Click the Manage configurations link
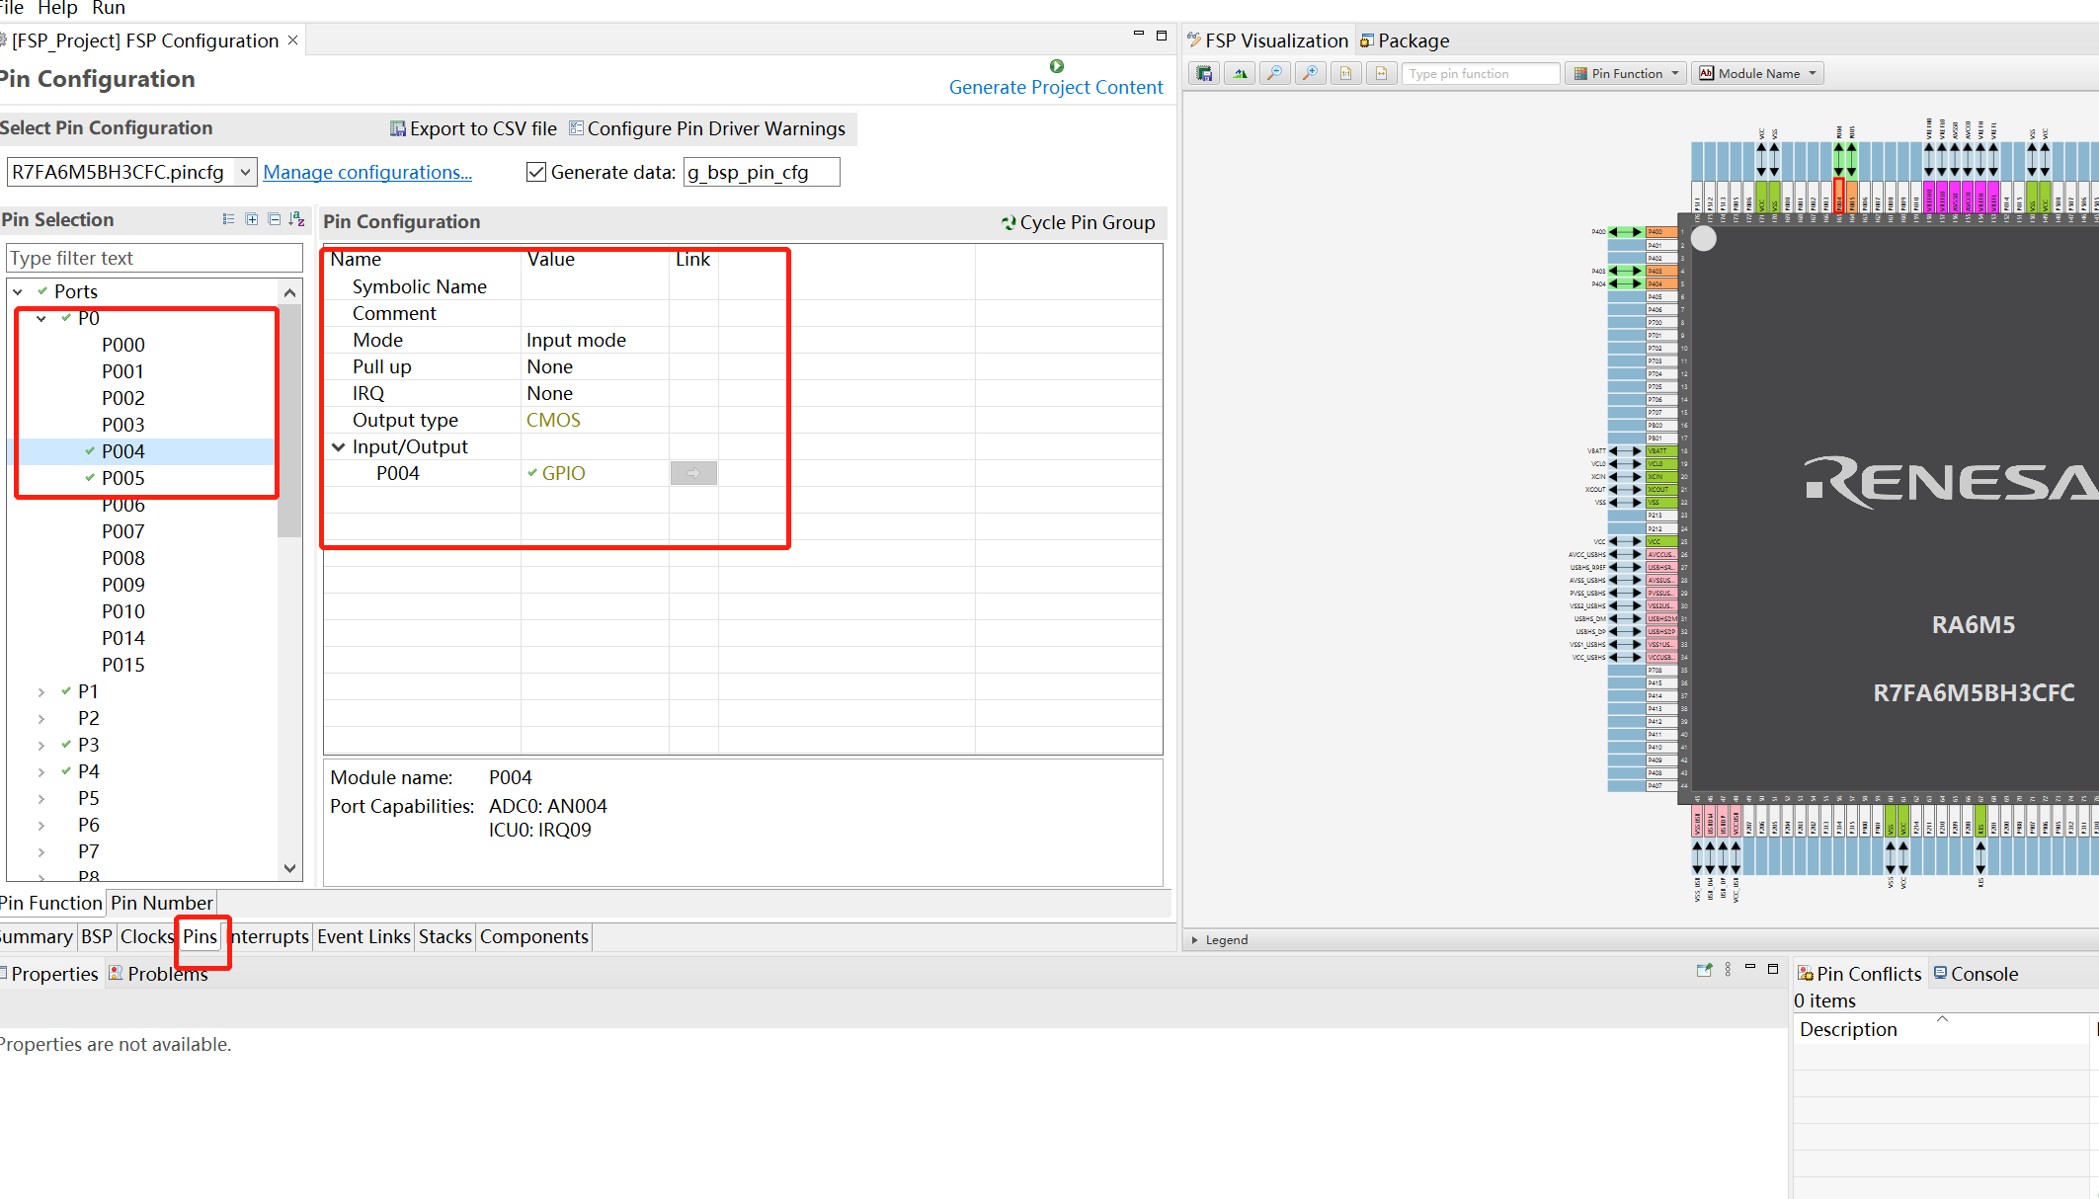The width and height of the screenshot is (2099, 1199). 367,172
